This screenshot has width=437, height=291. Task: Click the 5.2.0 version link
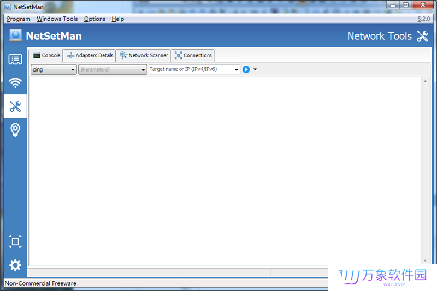click(x=424, y=19)
